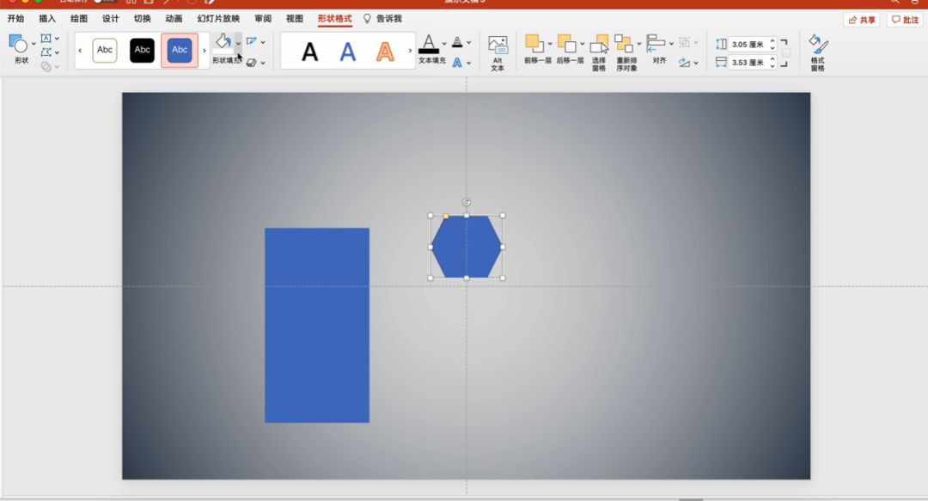Image resolution: width=928 pixels, height=501 pixels.
Task: Click the 文本填充 text fill icon
Action: tap(429, 45)
